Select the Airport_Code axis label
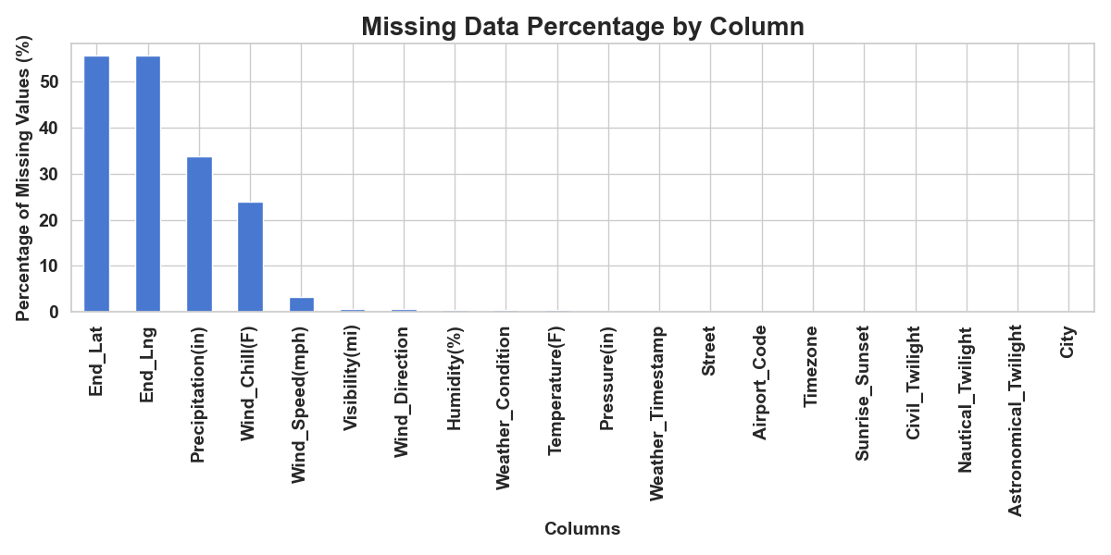Screen dimensions: 1111x555 [761, 382]
